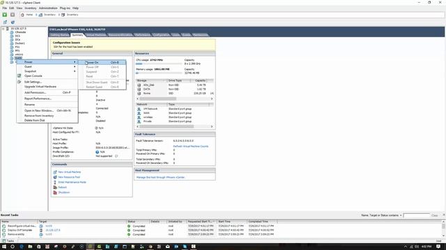Screen dimensions: 446x250
Task: Click Manage this host through VMware vCenter link
Action: [161, 177]
